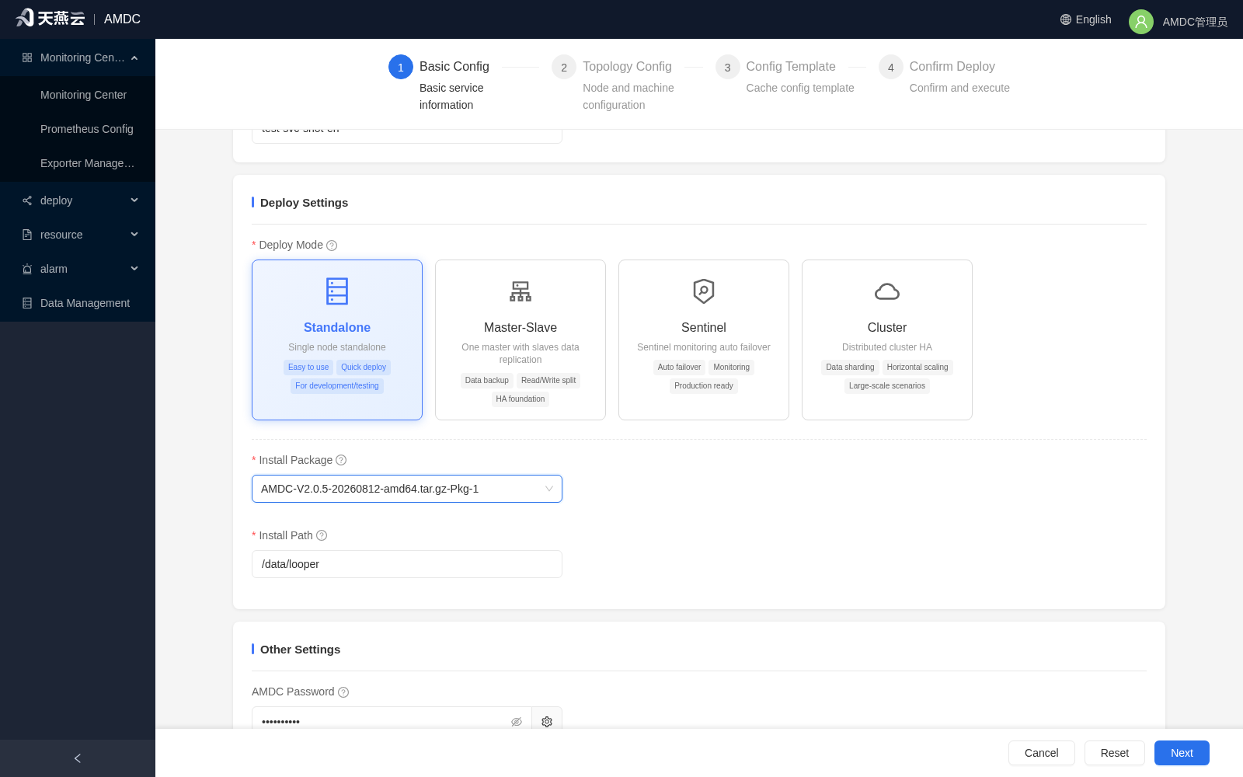Screen dimensions: 1243x777
Task: Open Exporter Management menu item
Action: tap(78, 163)
